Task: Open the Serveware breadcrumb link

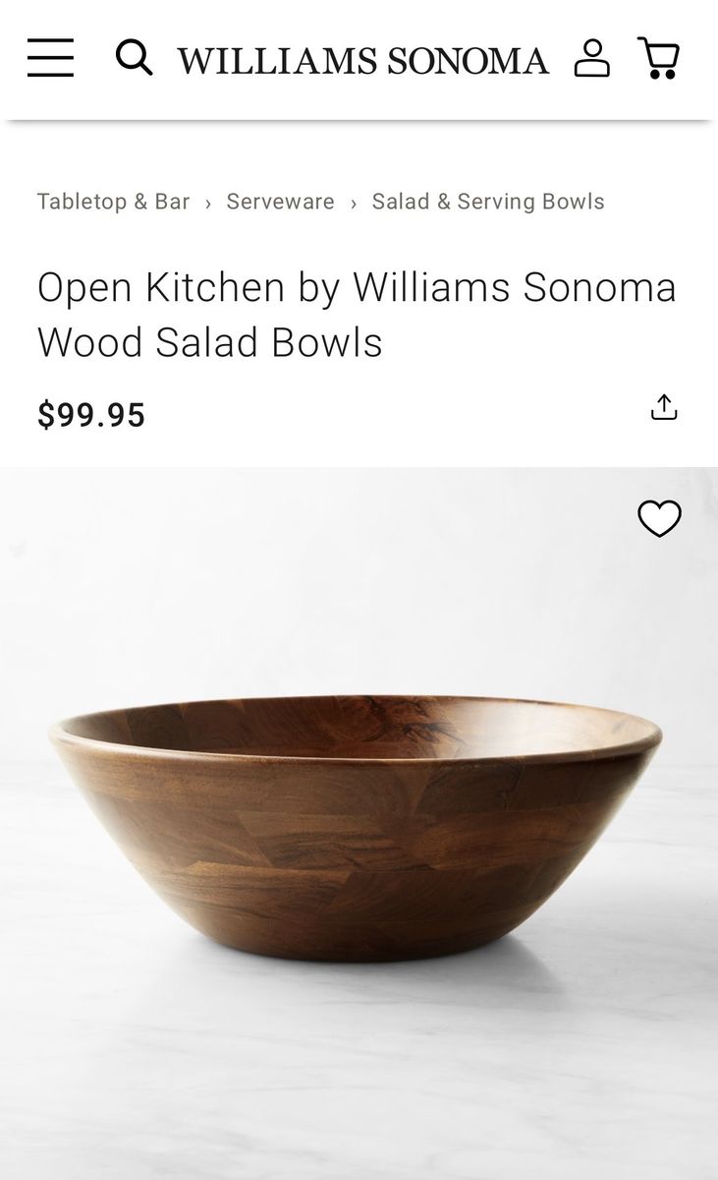Action: pos(280,202)
